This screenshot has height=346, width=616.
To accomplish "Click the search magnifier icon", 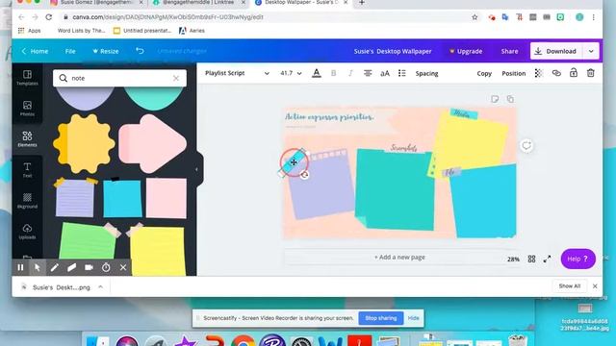I will click(64, 78).
